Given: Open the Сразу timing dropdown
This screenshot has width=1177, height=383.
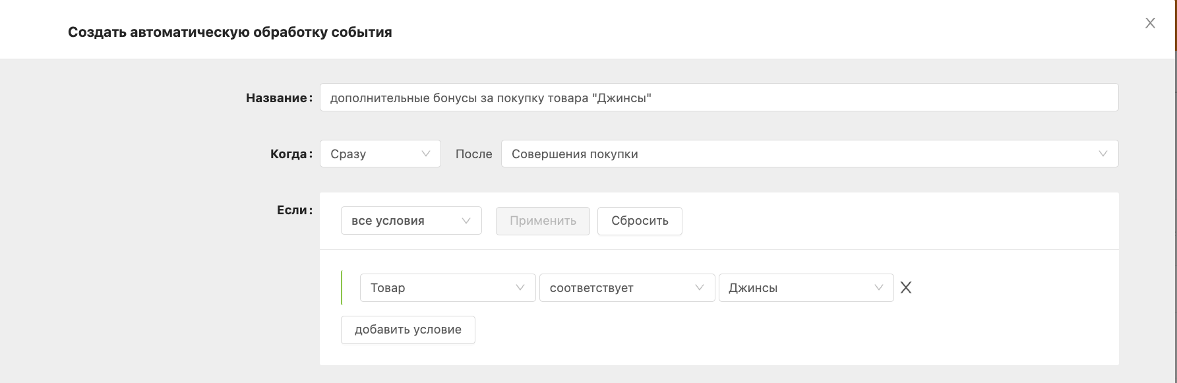Looking at the screenshot, I should (380, 154).
